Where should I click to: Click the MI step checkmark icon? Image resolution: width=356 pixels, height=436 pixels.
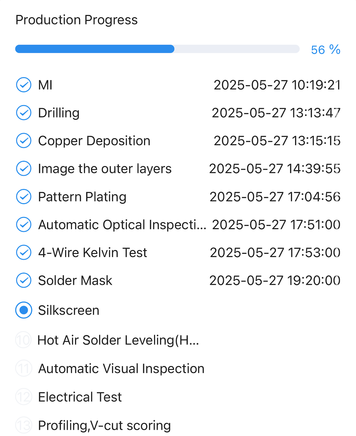coord(24,85)
